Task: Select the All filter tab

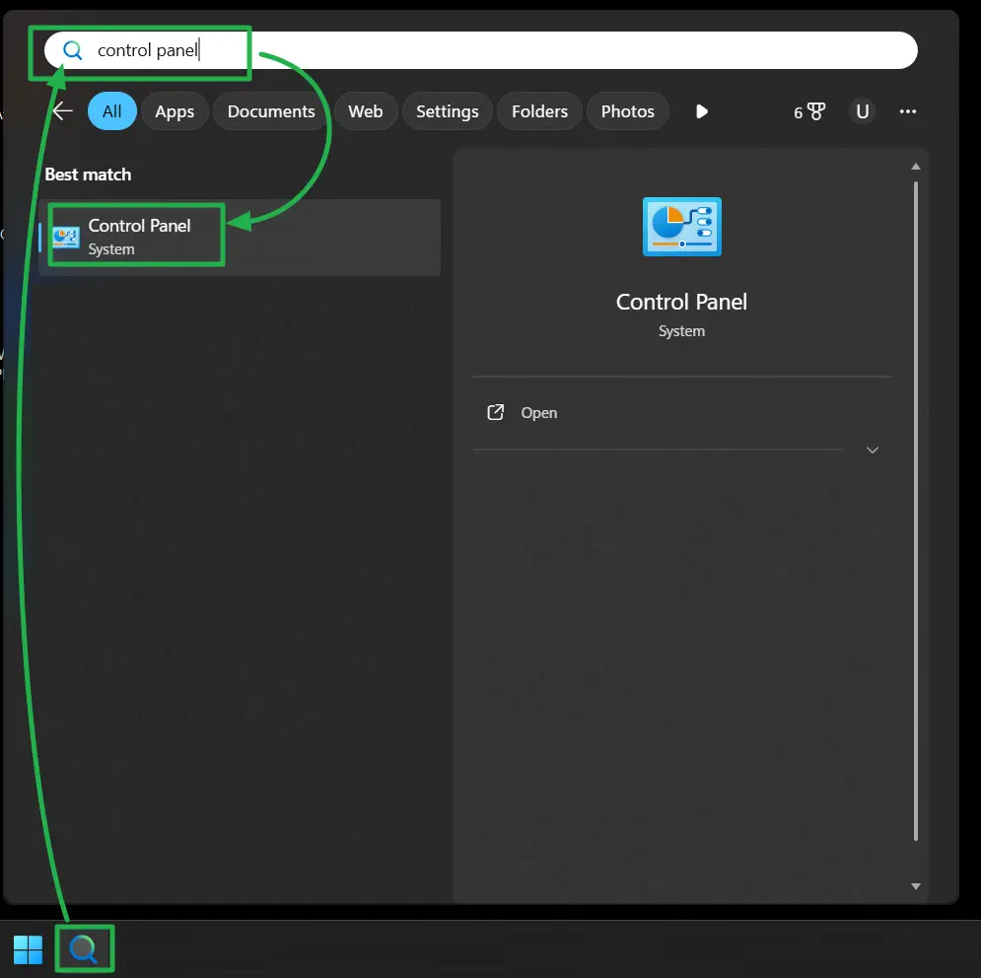Action: [x=112, y=111]
